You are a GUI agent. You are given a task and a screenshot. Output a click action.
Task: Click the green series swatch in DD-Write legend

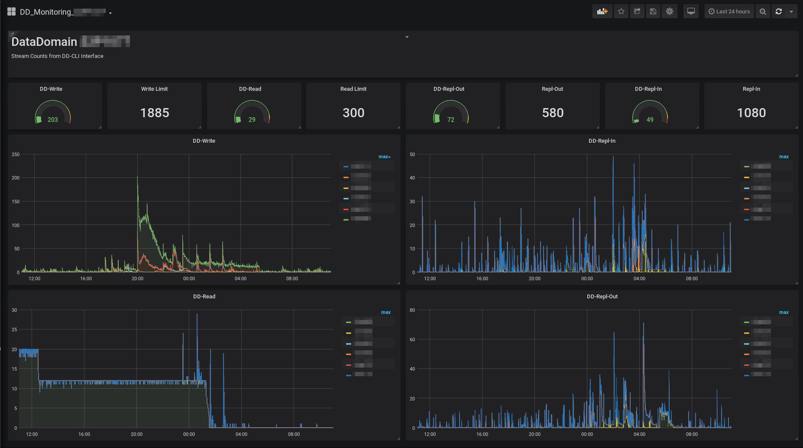[x=346, y=220]
